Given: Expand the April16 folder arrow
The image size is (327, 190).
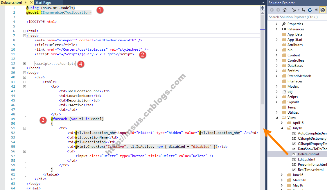Looking at the screenshot, I should point(282,123).
